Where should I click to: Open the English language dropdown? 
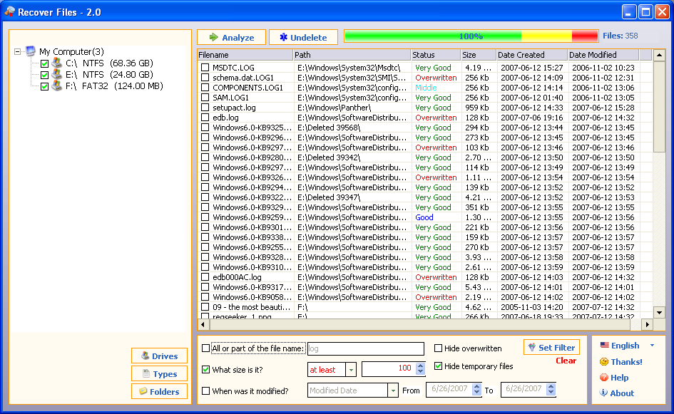652,346
